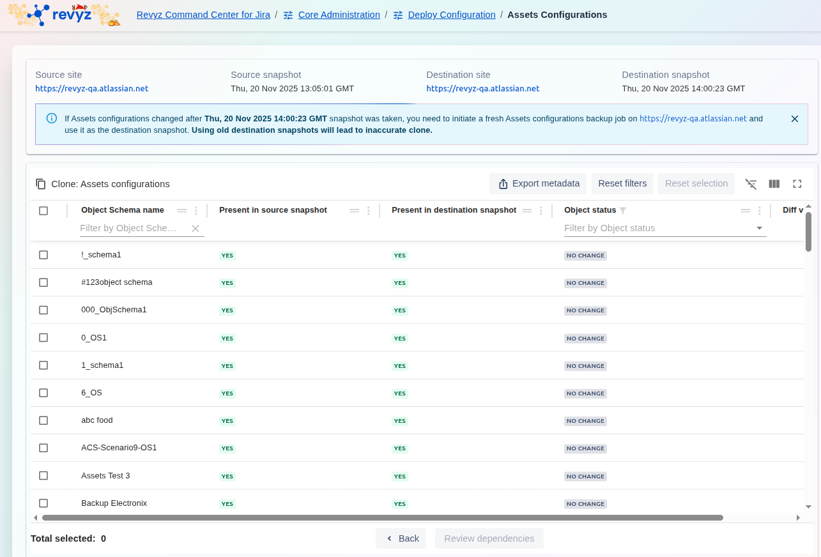Open Object Schema name column menu
This screenshot has width=821, height=557.
pyautogui.click(x=196, y=211)
